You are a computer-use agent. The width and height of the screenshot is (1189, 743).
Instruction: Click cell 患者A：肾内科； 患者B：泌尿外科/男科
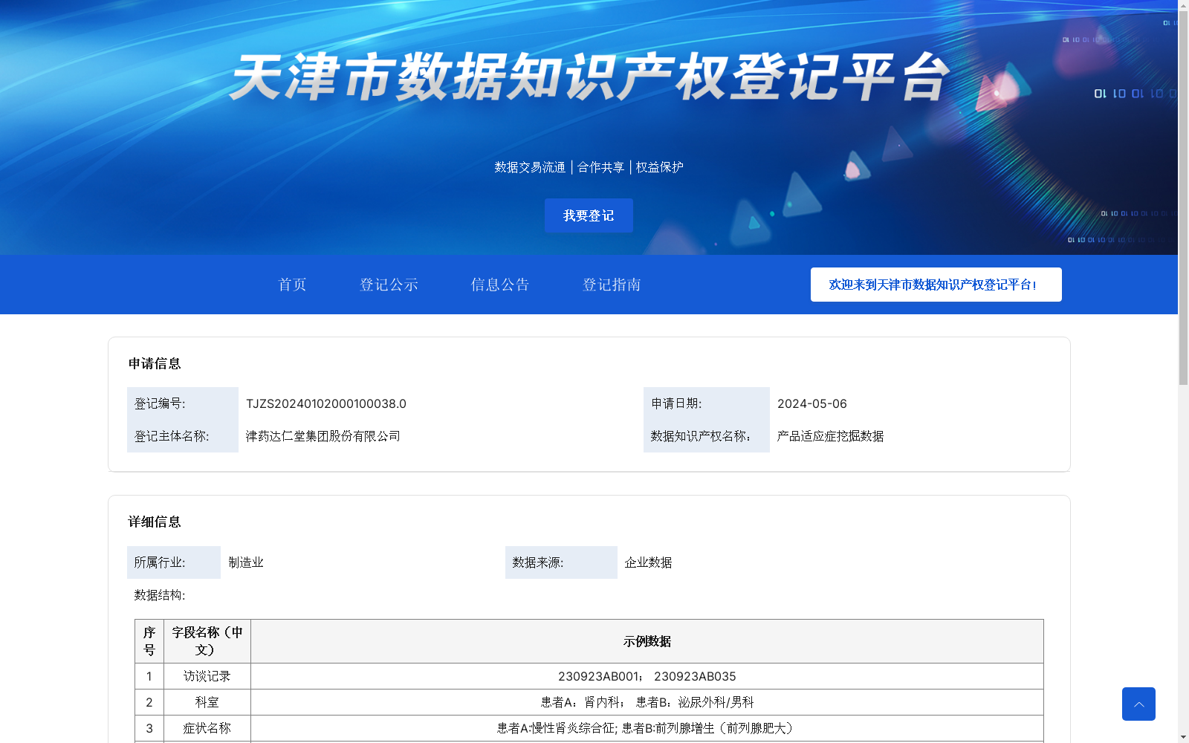tap(647, 702)
